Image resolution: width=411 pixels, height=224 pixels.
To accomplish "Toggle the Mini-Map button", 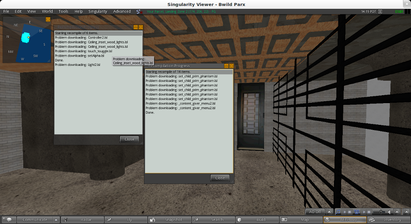I will [345, 220].
